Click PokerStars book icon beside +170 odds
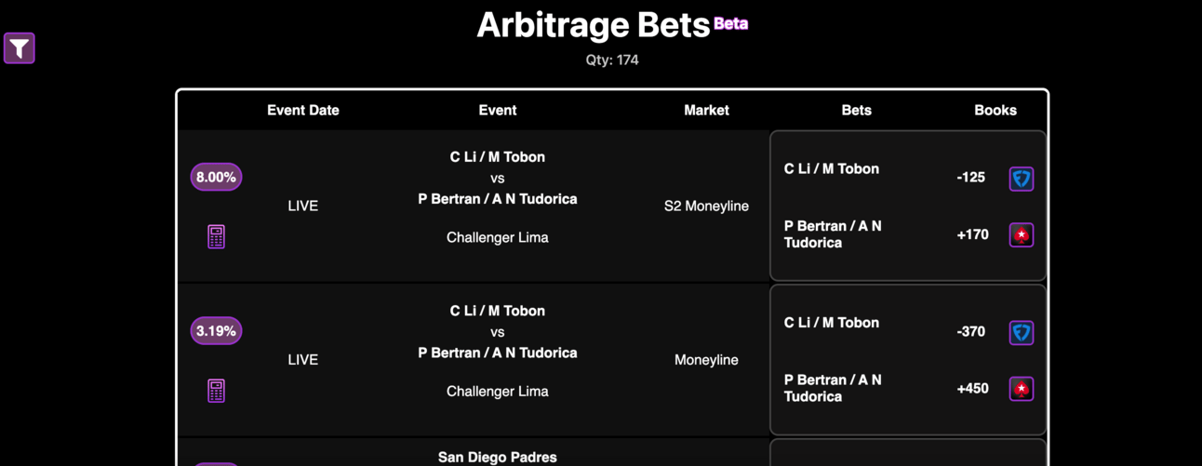Image resolution: width=1202 pixels, height=466 pixels. [x=1022, y=234]
